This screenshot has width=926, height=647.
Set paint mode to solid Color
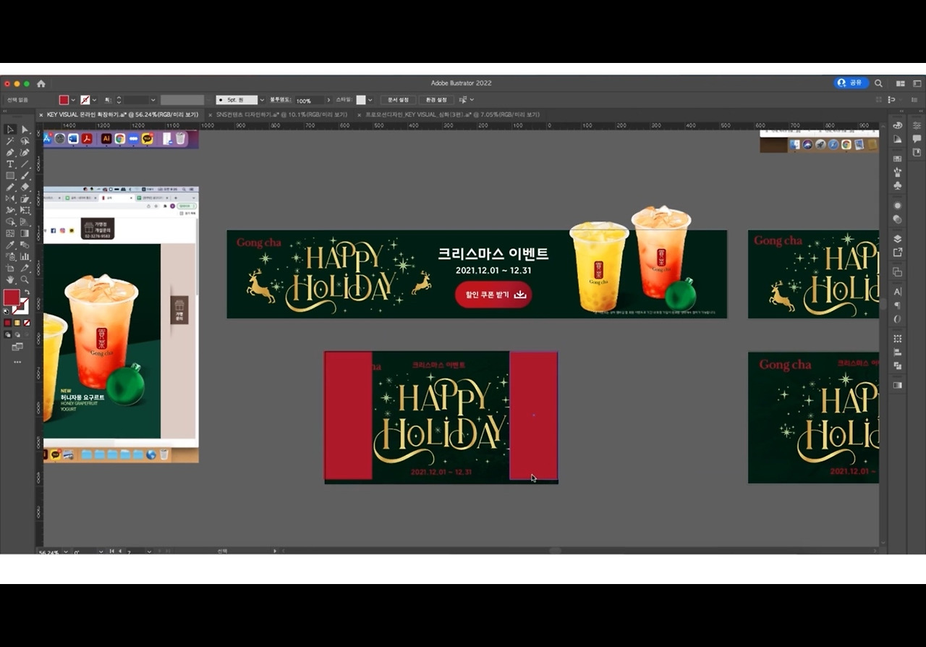[x=8, y=323]
